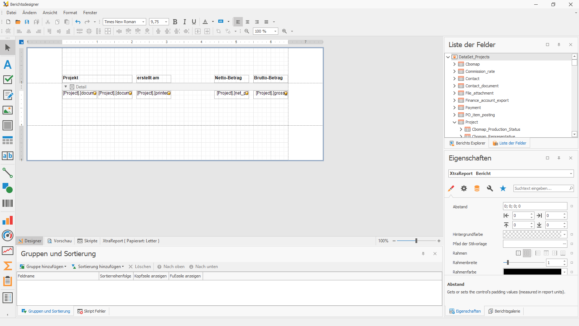Open the Datei menu
579x326 pixels.
tap(12, 13)
